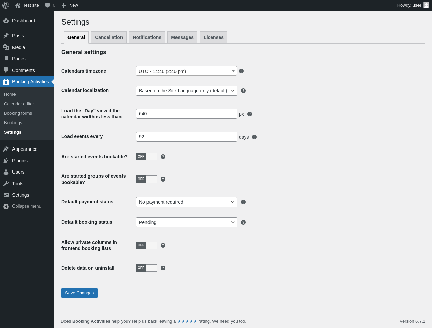Viewport: 432px width, 328px height.
Task: Follow the five-star rating link
Action: coord(187,321)
